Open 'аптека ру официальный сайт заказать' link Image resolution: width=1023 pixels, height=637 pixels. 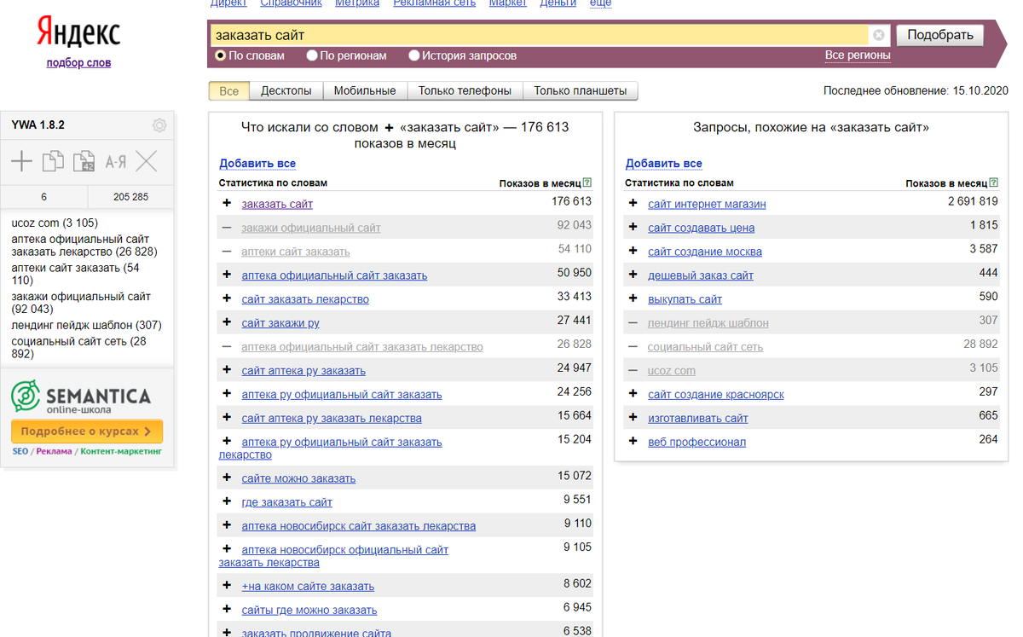tap(342, 394)
